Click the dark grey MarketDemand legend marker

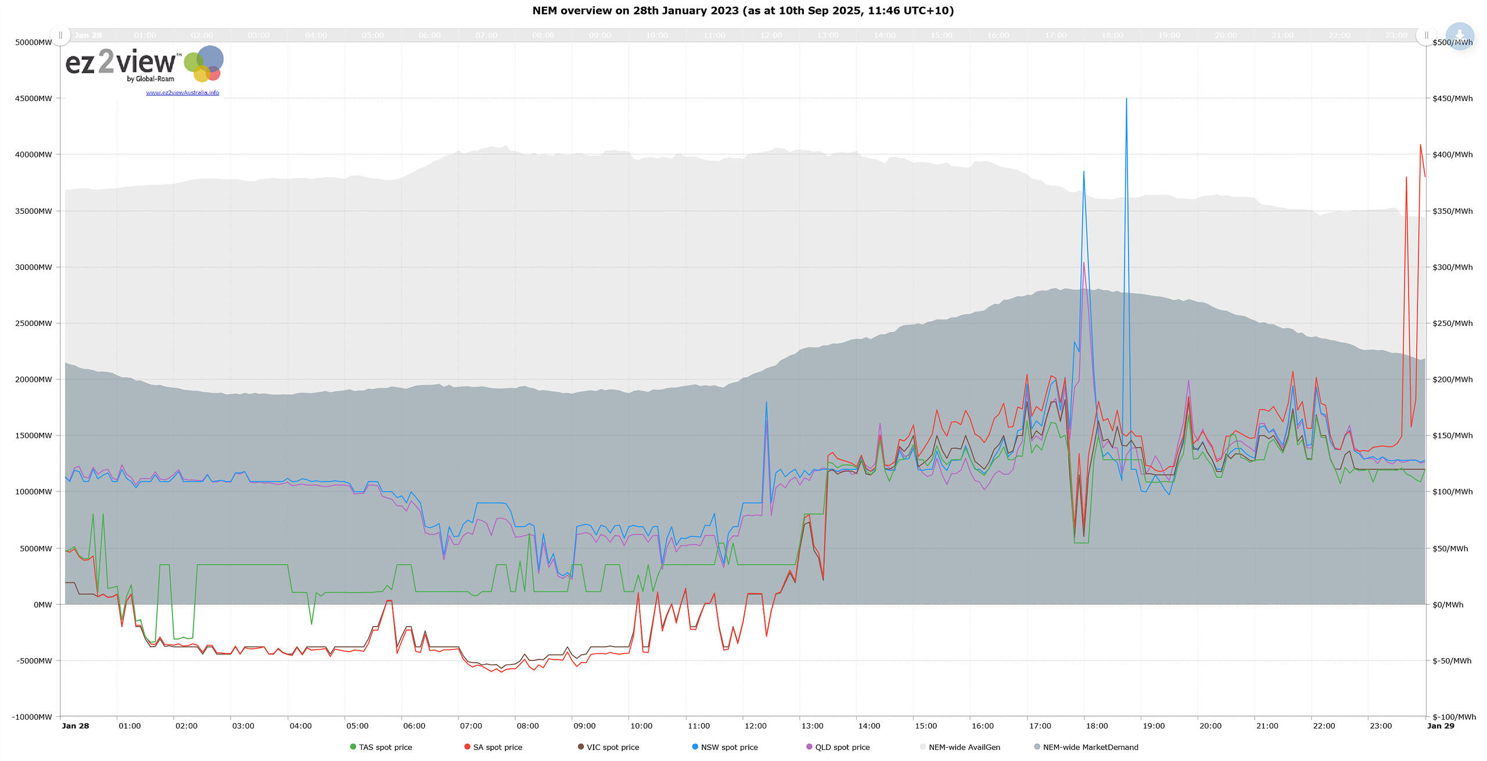(x=1037, y=747)
